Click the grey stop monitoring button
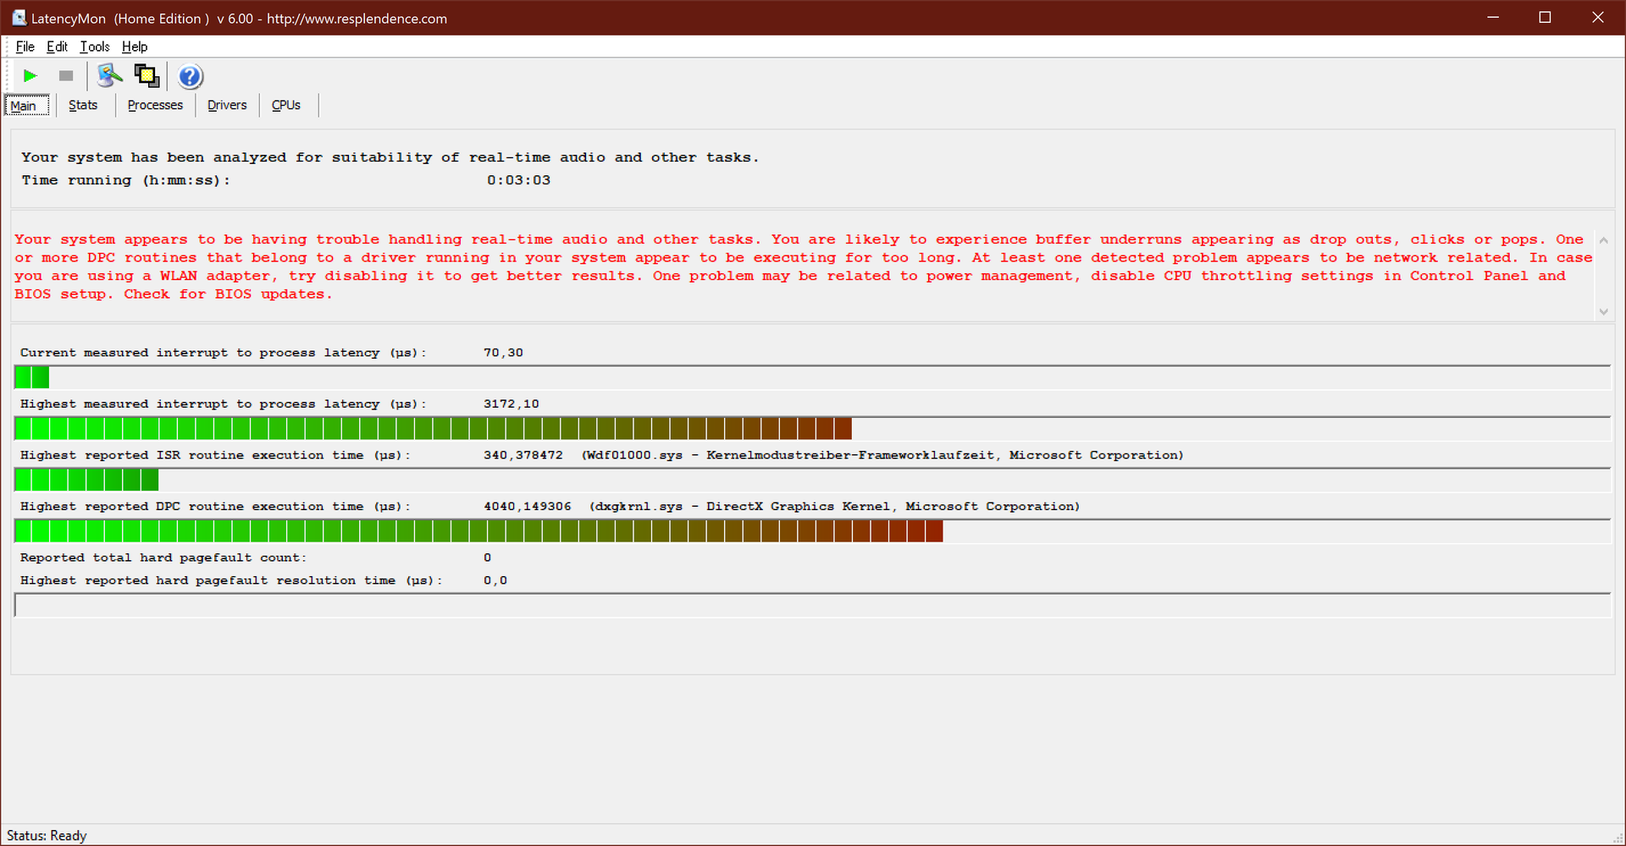This screenshot has height=846, width=1626. click(x=66, y=76)
